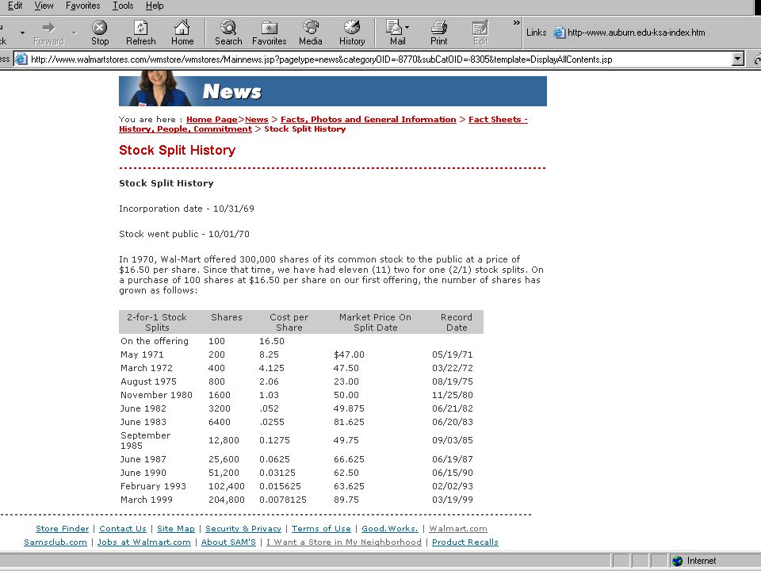
Task: Follow the Home Page breadcrumb link
Action: (212, 120)
